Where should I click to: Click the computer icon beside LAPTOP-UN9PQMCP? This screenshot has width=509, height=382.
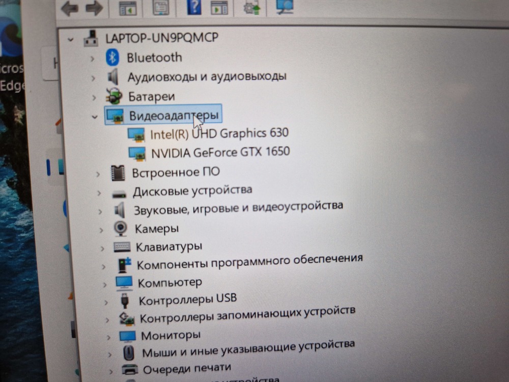coord(91,38)
